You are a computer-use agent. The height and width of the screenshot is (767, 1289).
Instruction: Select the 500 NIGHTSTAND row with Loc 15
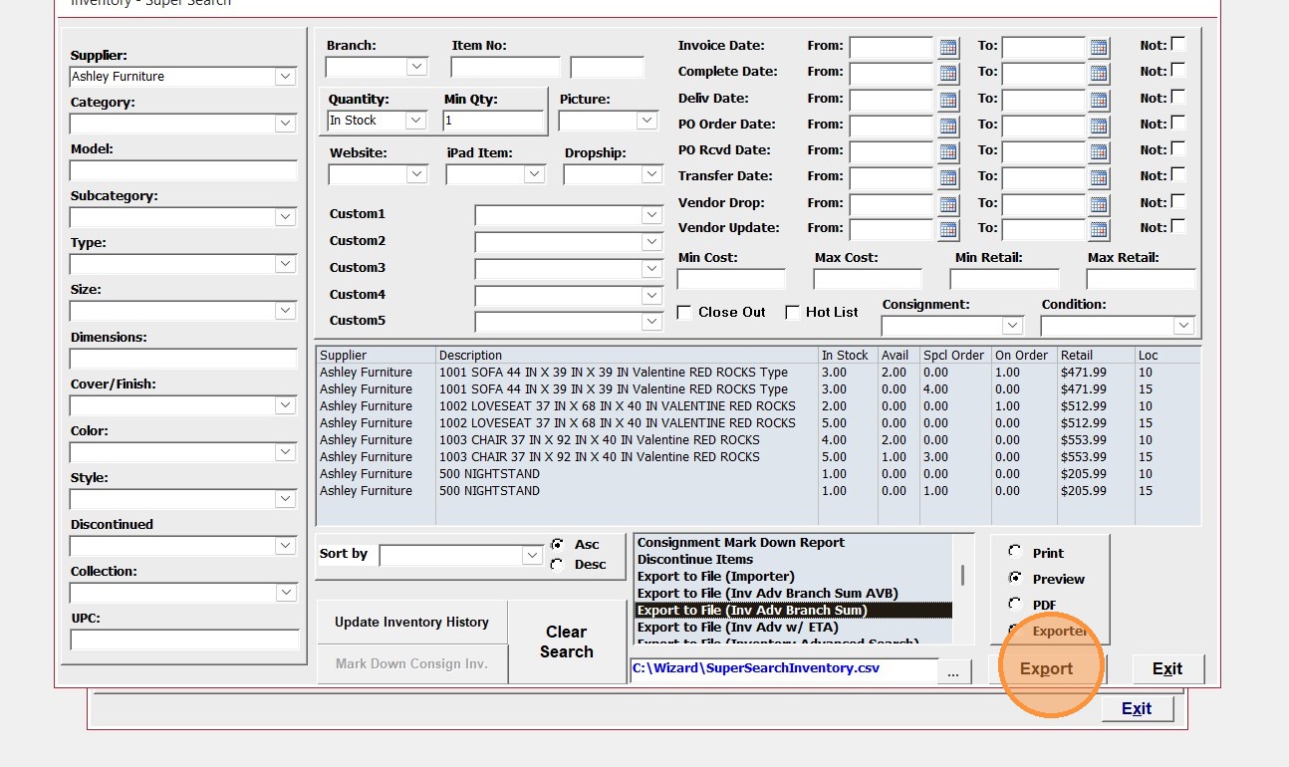[x=758, y=491]
